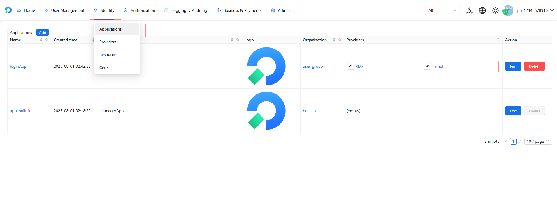
Task: Toggle the light/dark theme sun icon
Action: pyautogui.click(x=495, y=10)
